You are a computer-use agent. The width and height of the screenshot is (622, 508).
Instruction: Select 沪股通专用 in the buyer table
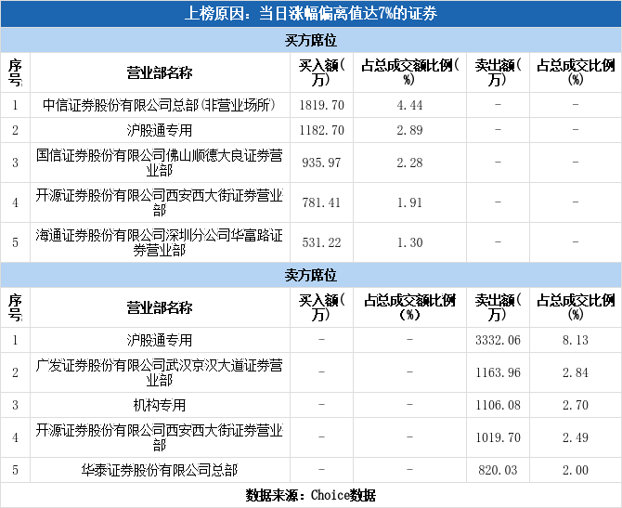coord(159,130)
